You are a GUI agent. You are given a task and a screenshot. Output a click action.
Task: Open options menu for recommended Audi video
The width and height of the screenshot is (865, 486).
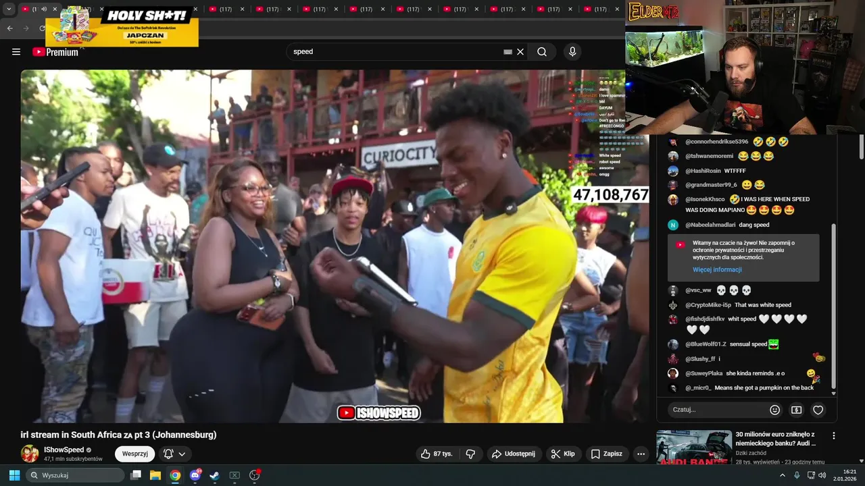point(834,436)
